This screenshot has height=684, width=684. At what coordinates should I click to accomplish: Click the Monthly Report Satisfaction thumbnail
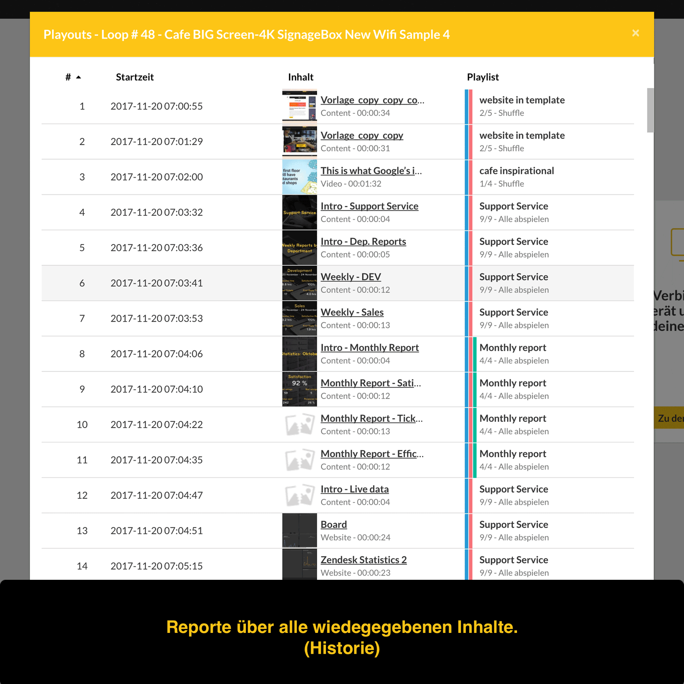coord(299,389)
